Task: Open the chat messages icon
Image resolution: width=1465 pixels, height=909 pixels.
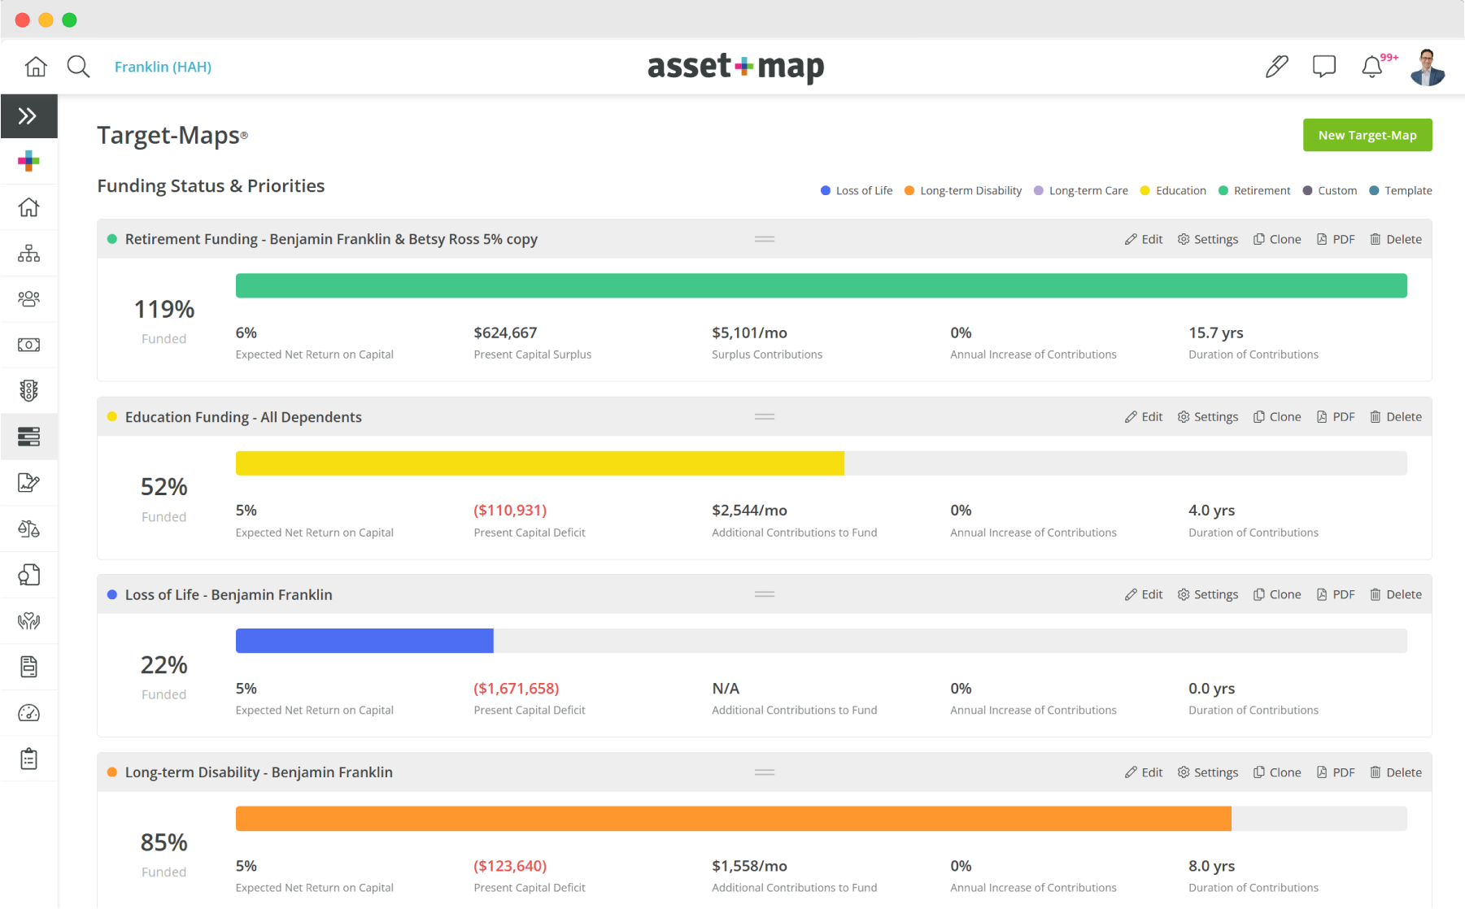Action: [1324, 67]
